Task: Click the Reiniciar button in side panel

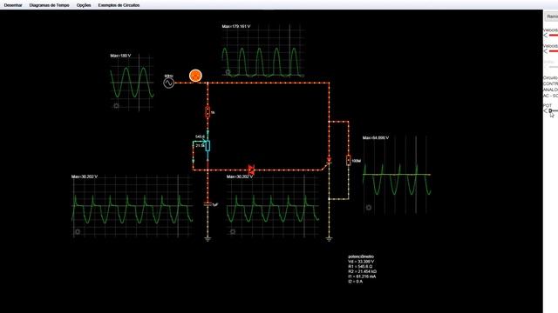Action: point(551,17)
